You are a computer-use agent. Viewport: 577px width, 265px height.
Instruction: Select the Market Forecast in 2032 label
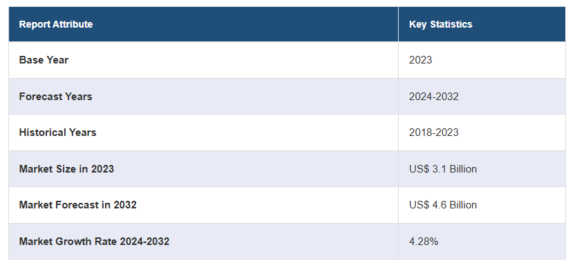tap(77, 205)
